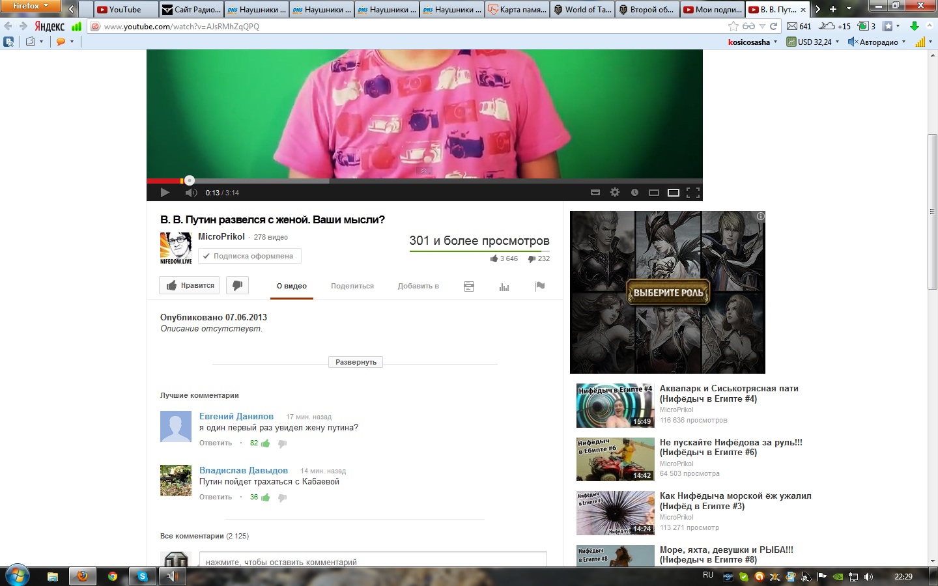Open the MicroPrikol channel link
938x586 pixels.
coord(221,236)
